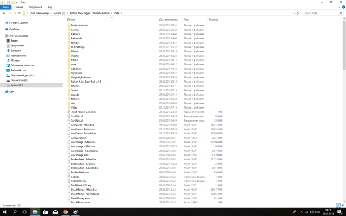Select BrokenSteel.esm file name
The width and height of the screenshot is (346, 216).
point(80,172)
